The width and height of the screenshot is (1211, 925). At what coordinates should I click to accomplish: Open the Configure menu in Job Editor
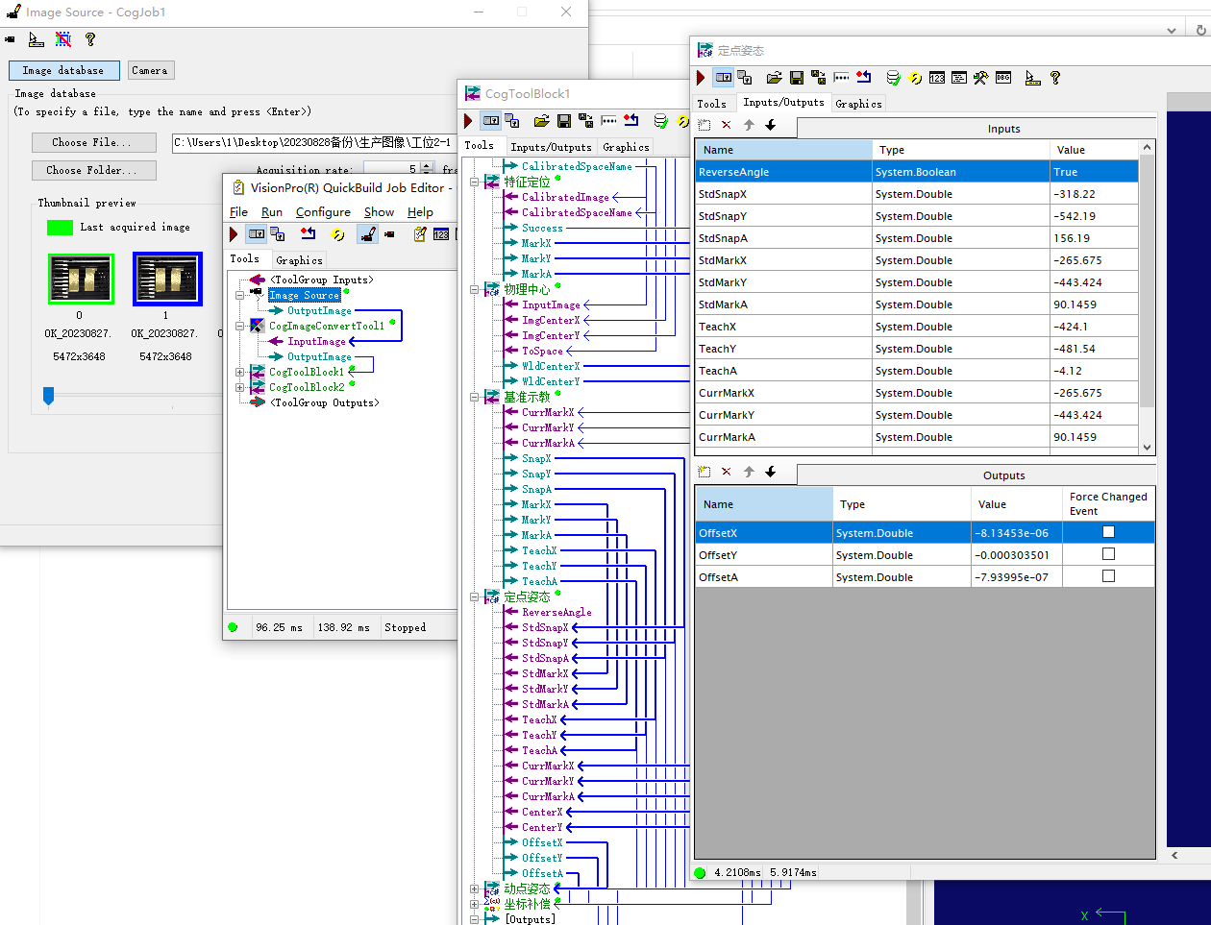323,212
